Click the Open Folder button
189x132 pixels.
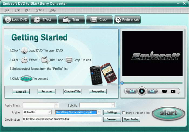pyautogui.click(x=131, y=119)
